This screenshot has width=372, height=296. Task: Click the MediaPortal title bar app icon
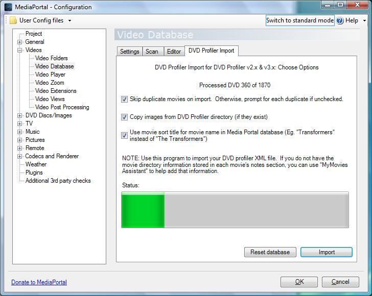pos(8,7)
